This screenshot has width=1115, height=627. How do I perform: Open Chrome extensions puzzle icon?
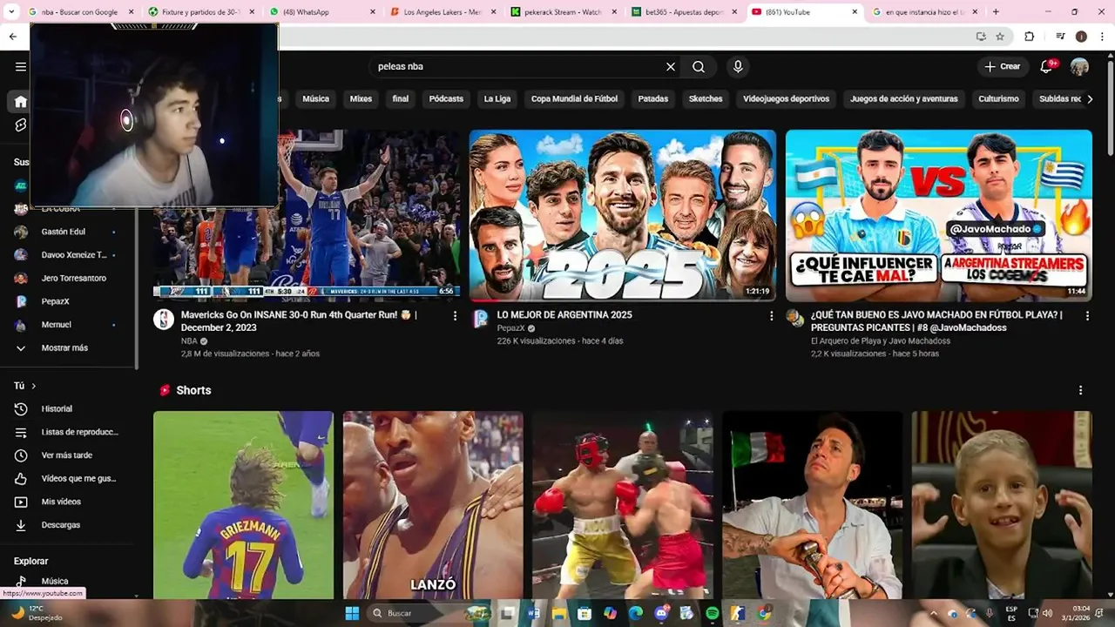[x=1029, y=37]
